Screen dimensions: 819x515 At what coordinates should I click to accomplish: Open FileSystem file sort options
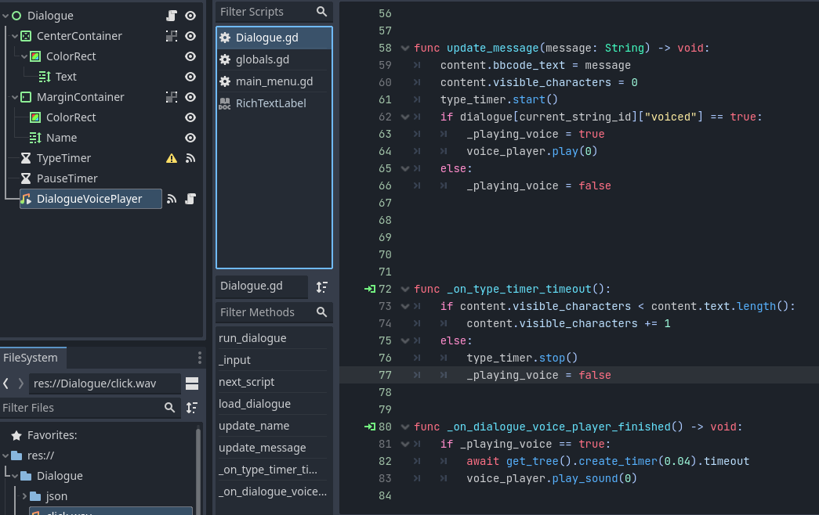click(x=192, y=408)
